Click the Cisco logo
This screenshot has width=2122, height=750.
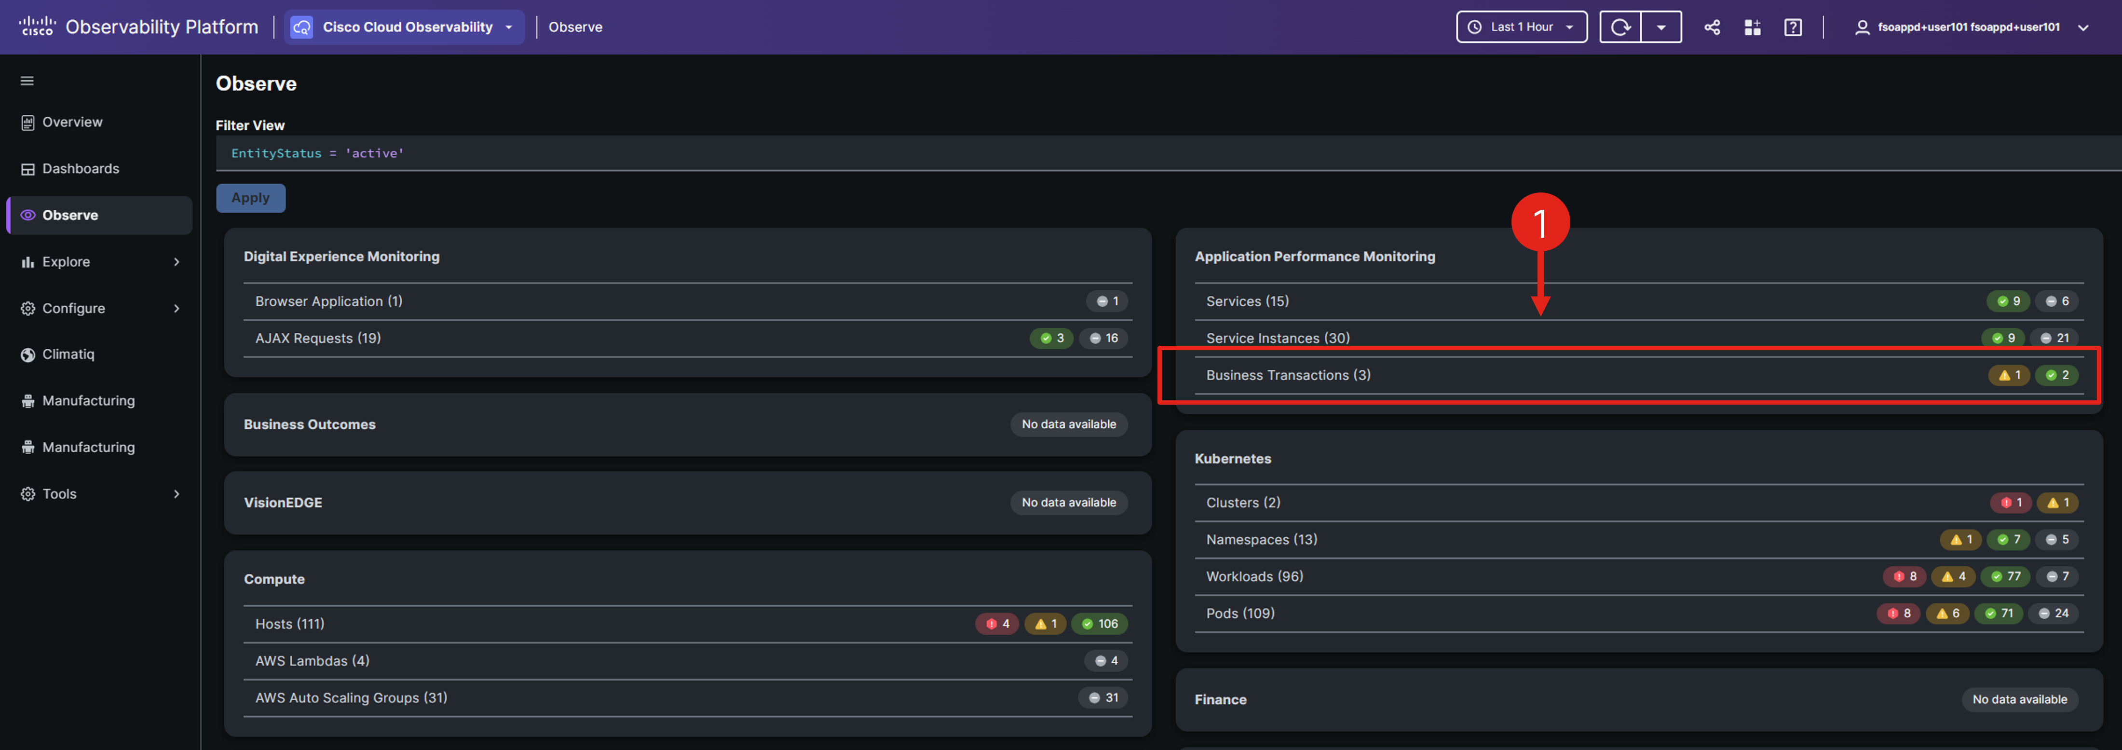(37, 27)
